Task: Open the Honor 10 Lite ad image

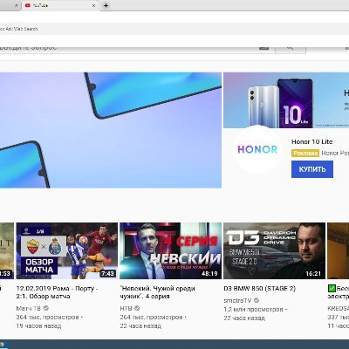Action: [286, 100]
